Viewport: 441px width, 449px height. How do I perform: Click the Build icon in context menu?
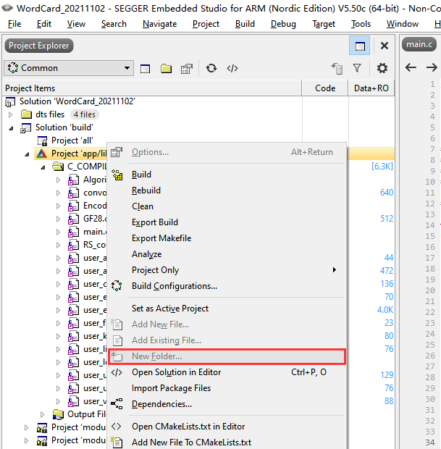(117, 175)
